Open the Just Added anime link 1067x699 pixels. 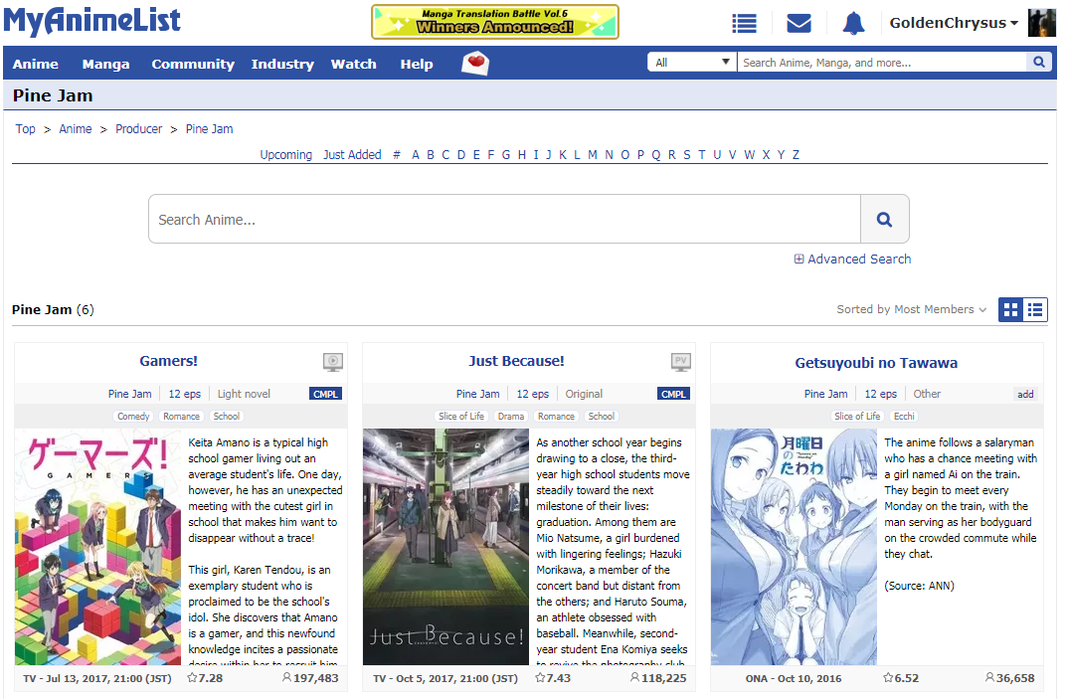[352, 155]
